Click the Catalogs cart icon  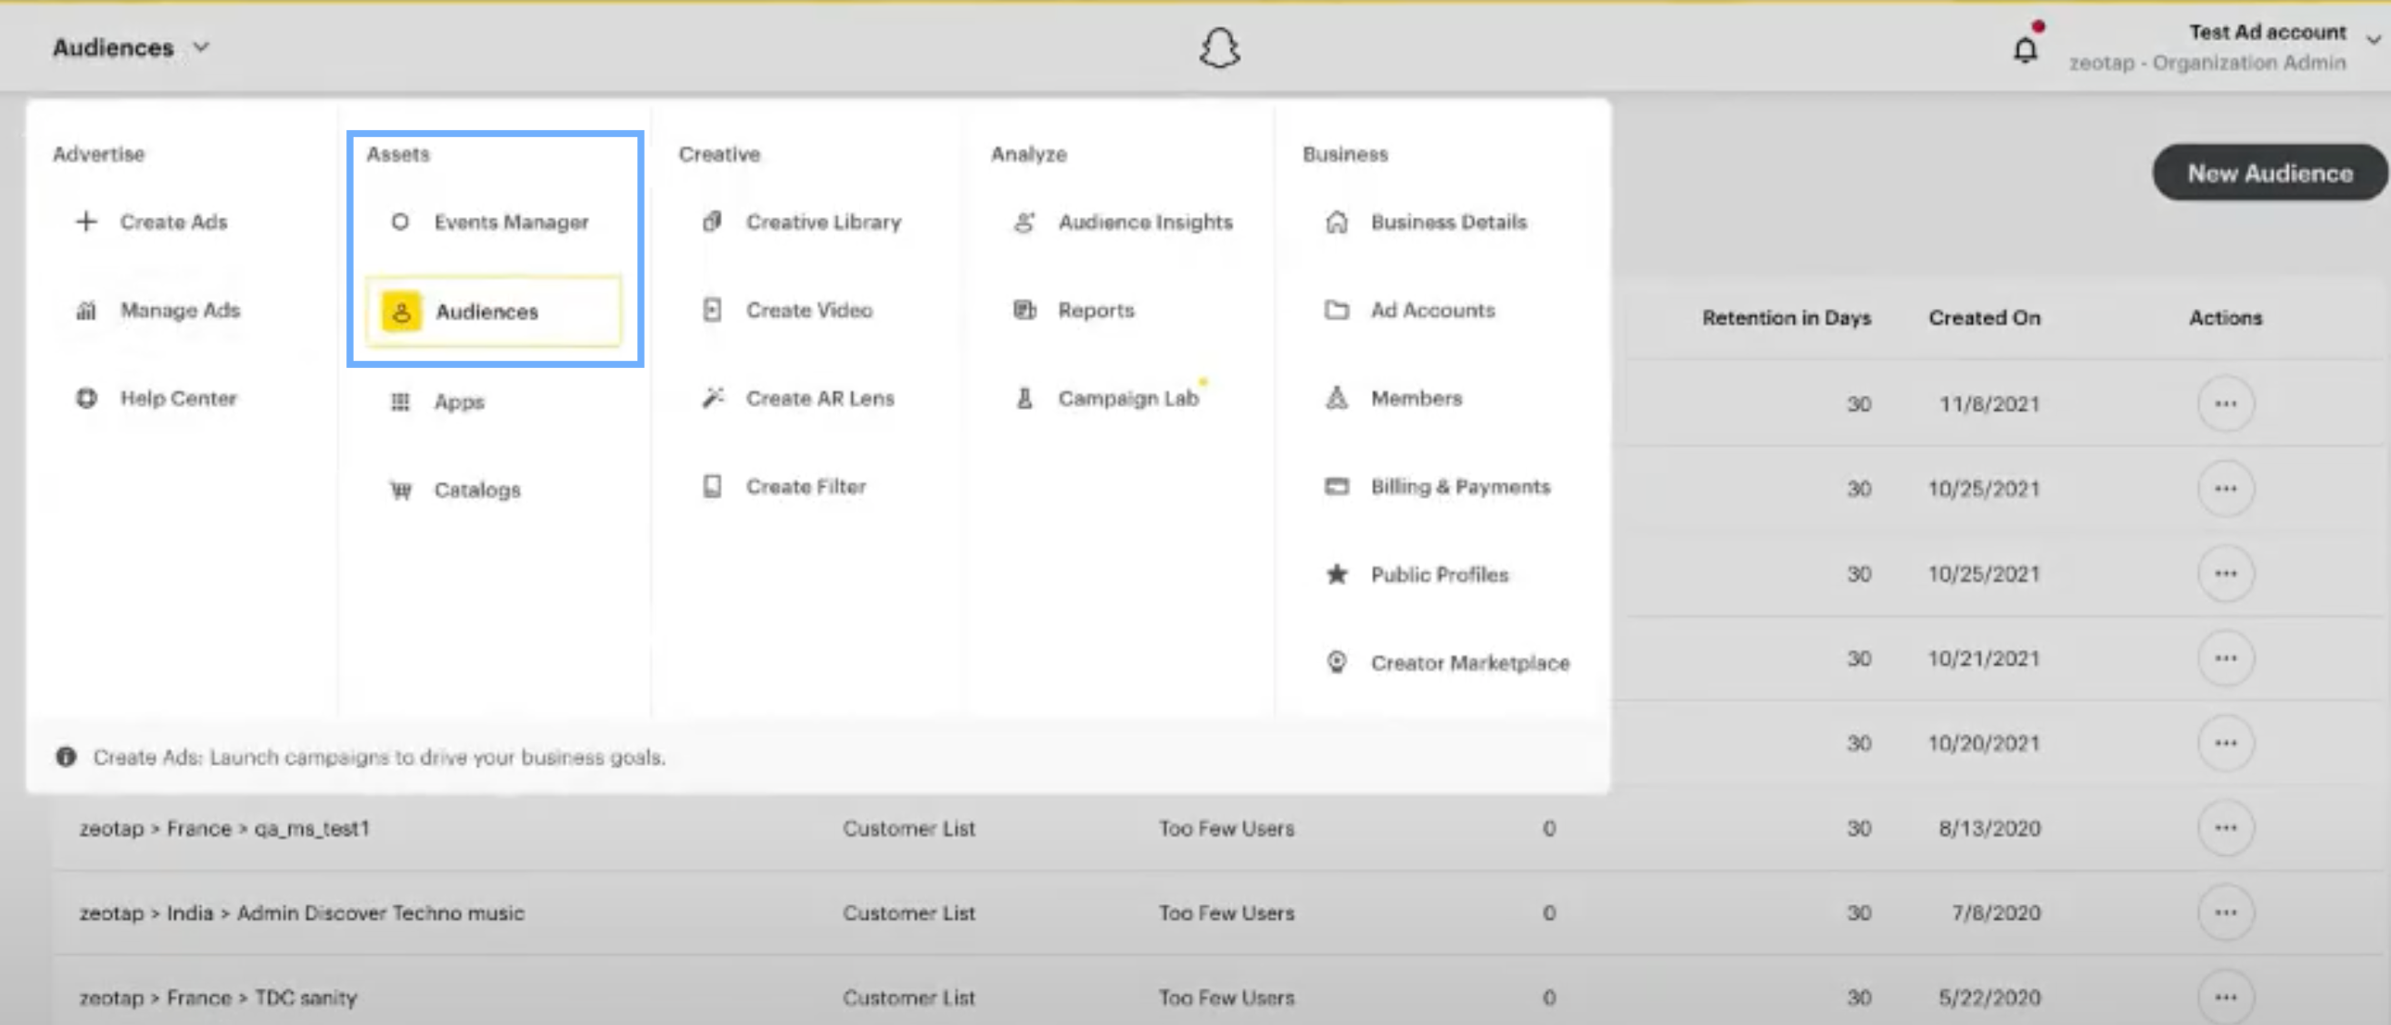pyautogui.click(x=400, y=490)
